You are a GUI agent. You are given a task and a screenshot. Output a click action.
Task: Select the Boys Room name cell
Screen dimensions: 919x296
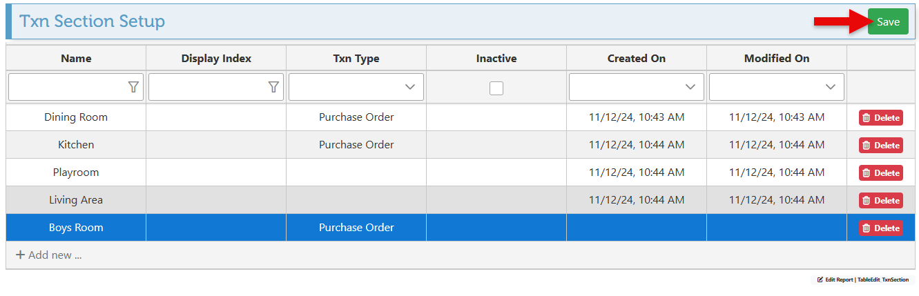pyautogui.click(x=76, y=228)
